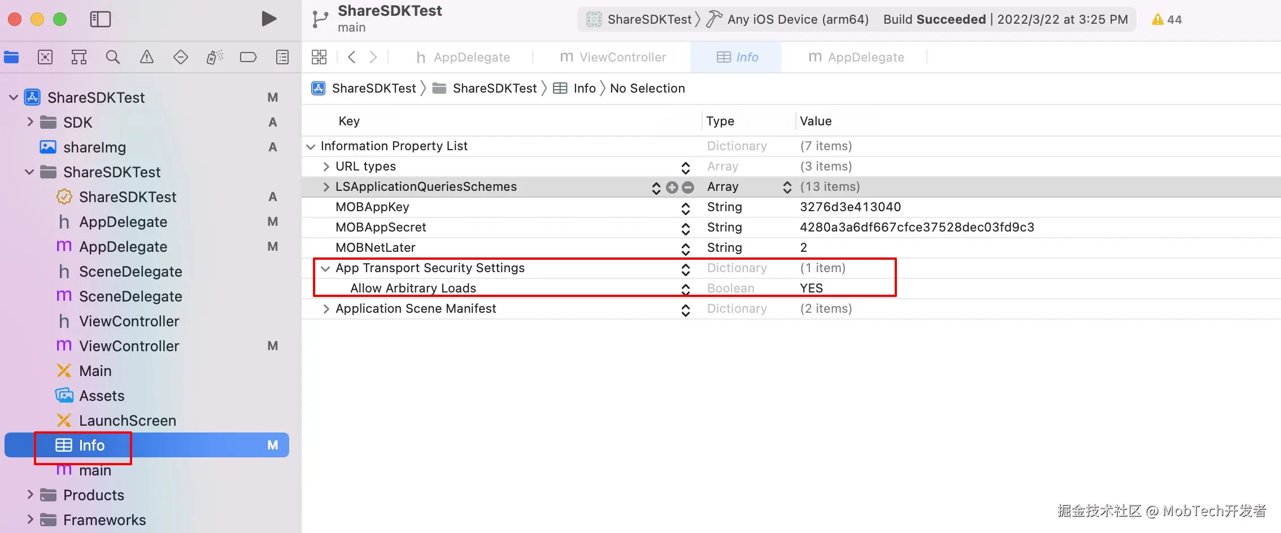Switch to the ViewController editor tab

(x=613, y=57)
